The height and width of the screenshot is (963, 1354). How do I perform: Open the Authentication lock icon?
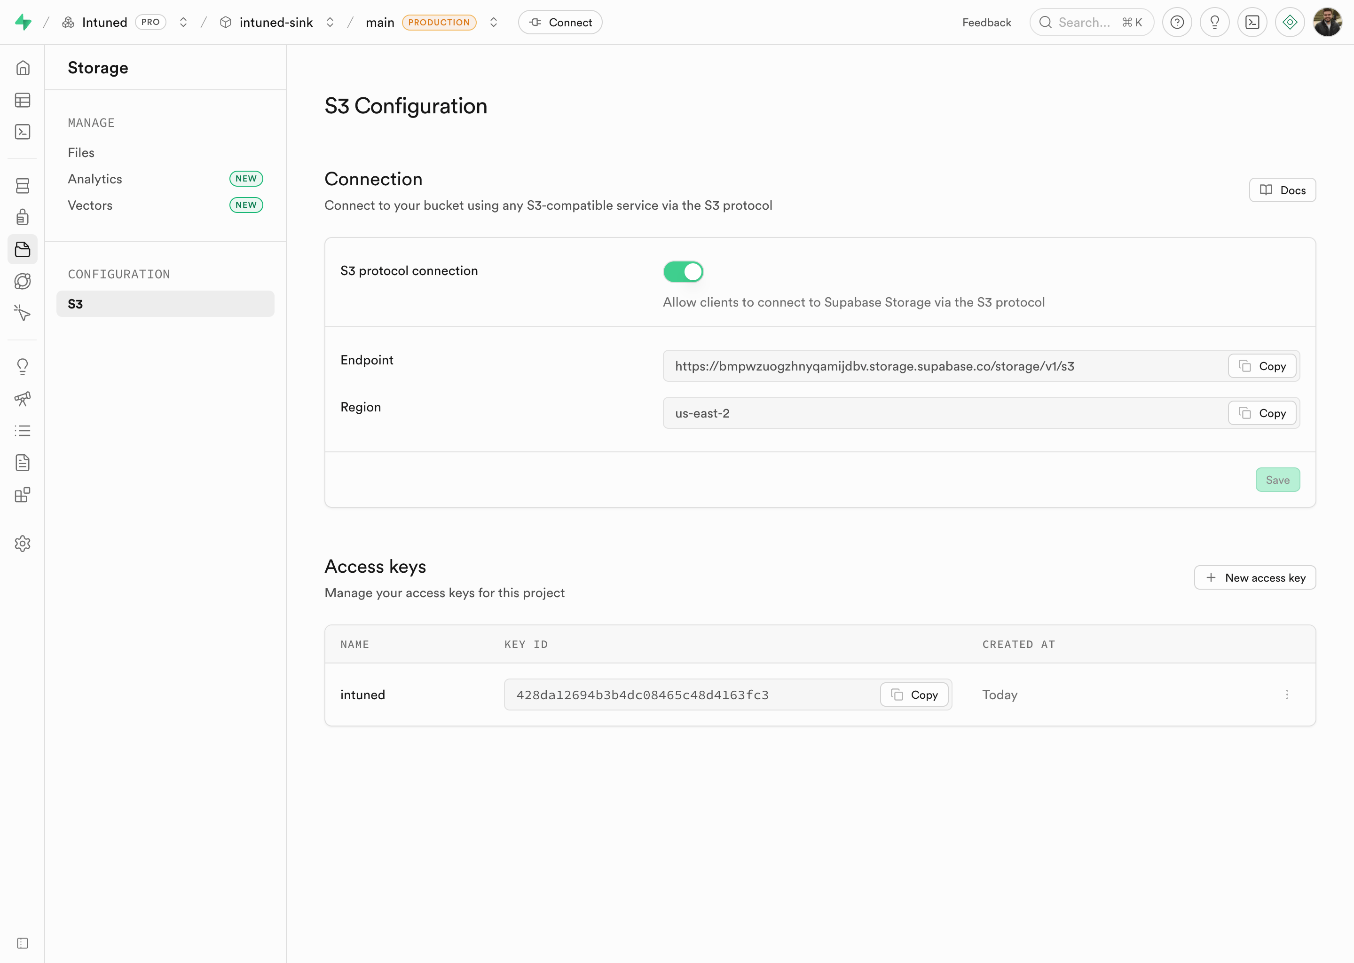click(23, 217)
